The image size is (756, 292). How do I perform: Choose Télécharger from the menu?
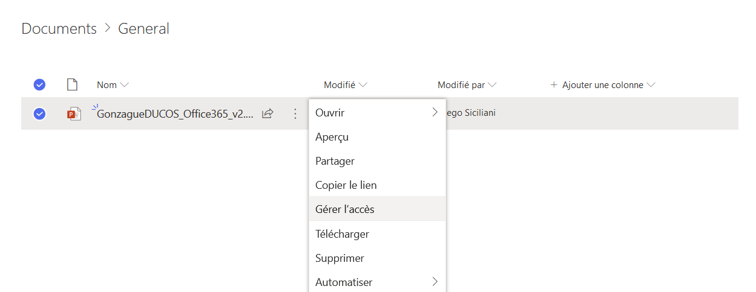tap(342, 233)
